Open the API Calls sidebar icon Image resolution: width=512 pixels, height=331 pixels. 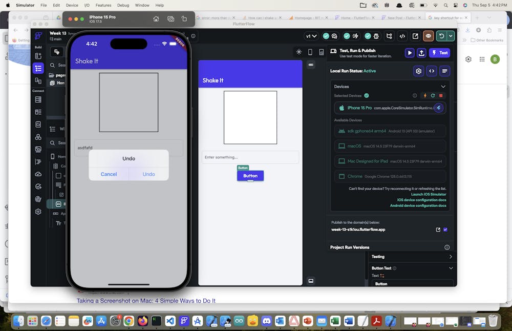38,137
